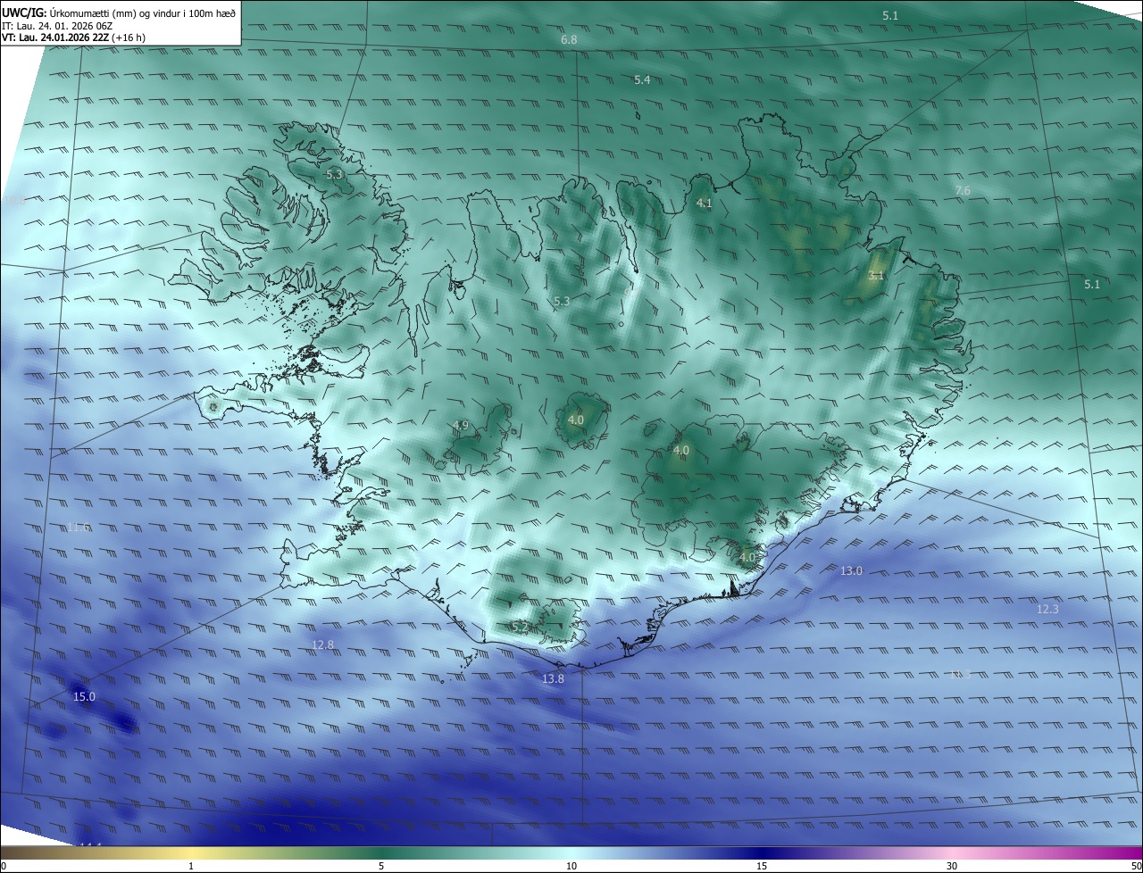Click the 6.8 value label on the map
1143x873 pixels.
click(569, 40)
